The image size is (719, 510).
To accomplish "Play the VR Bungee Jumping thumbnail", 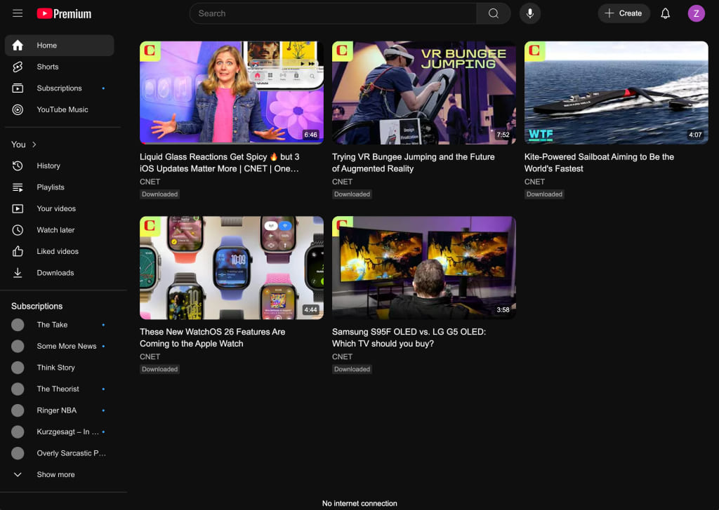I will click(x=423, y=93).
